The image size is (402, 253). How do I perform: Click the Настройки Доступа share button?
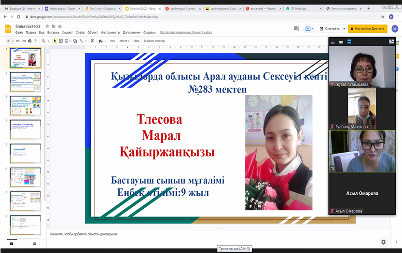pos(368,29)
